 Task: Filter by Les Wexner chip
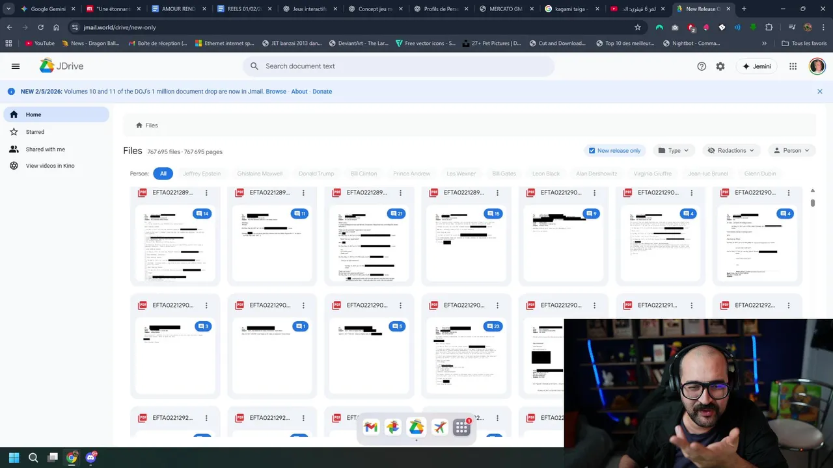[461, 174]
